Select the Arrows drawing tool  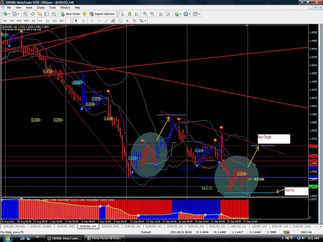click(142, 21)
